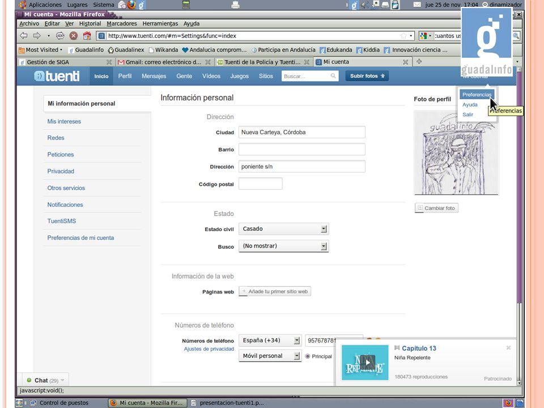This screenshot has width=544, height=408.
Task: Select Salir to log out
Action: pos(467,114)
